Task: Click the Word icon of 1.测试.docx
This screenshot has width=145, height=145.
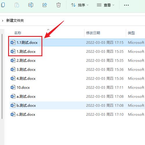Action: [13, 51]
